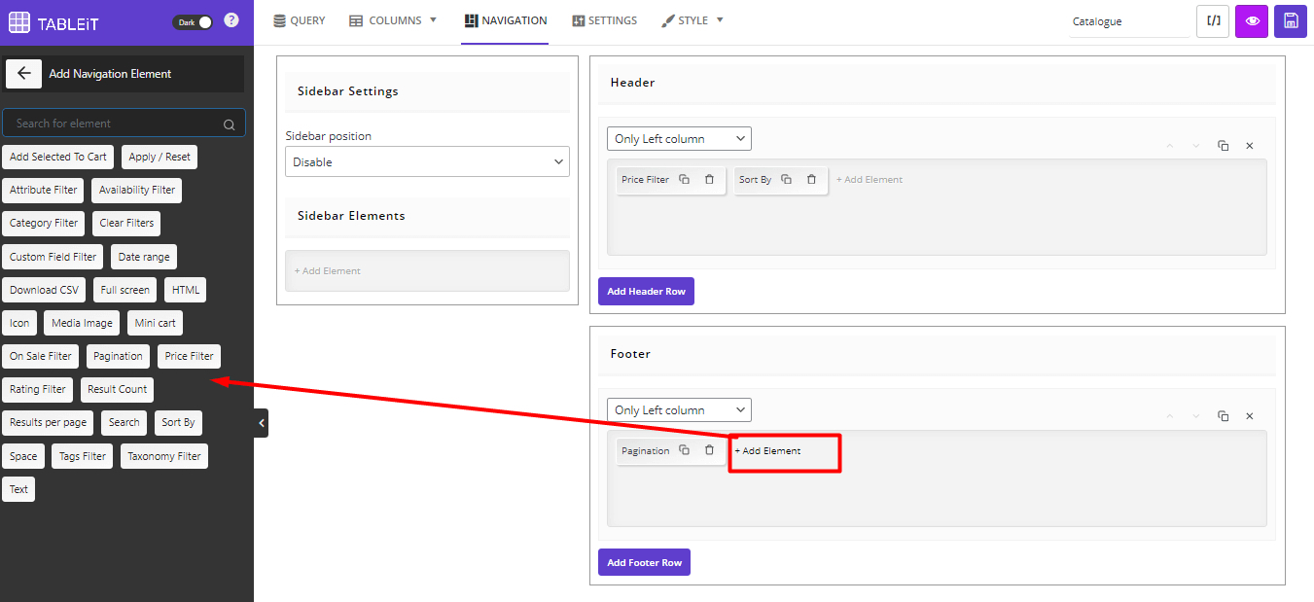Toggle the Dark mode switch
Screen dimensions: 1314x602
coord(192,21)
